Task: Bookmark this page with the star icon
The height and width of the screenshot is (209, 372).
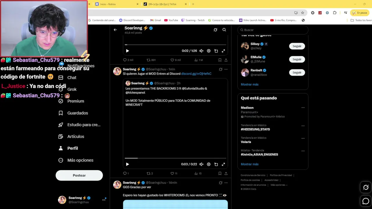Action: pyautogui.click(x=303, y=13)
